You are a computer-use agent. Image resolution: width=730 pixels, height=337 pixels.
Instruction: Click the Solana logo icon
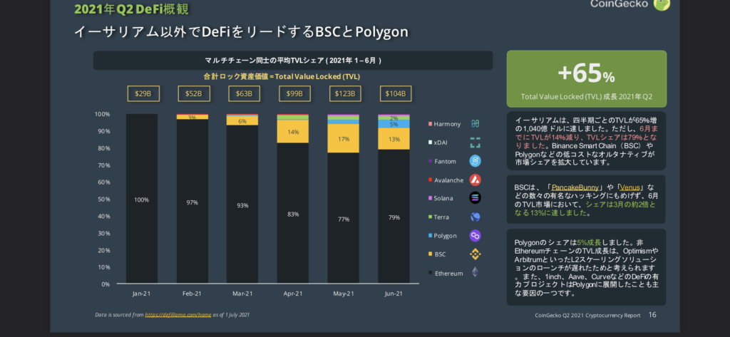click(x=475, y=198)
